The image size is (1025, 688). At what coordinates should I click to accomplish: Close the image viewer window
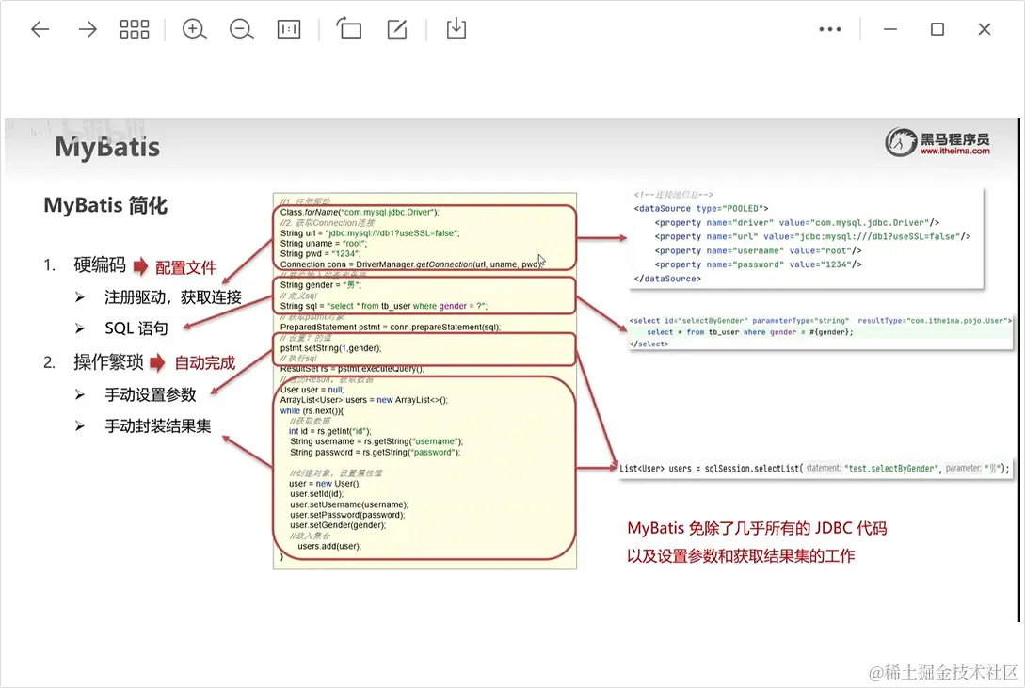[985, 29]
